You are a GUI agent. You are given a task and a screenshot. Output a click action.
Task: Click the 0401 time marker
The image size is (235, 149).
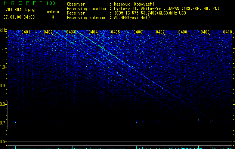26,32
